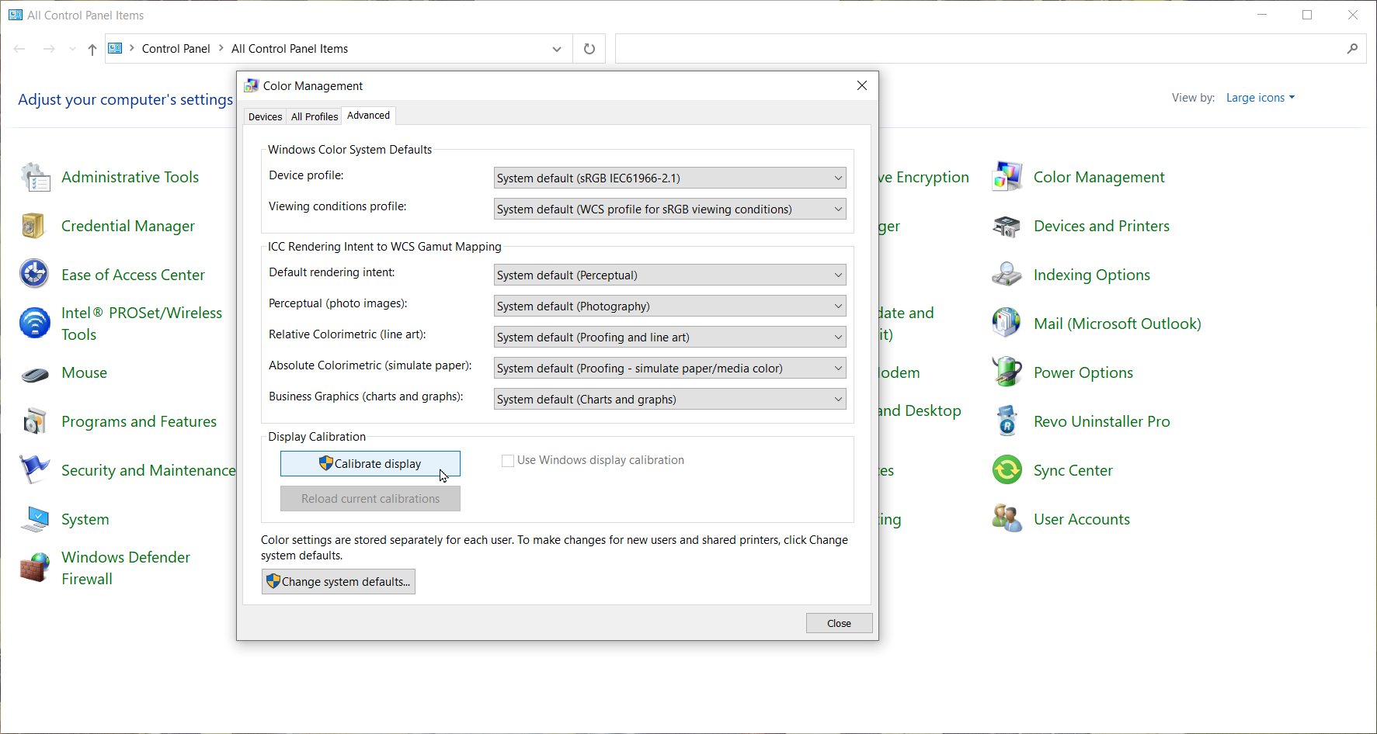The height and width of the screenshot is (734, 1377).
Task: Open the User Accounts icon
Action: [x=1007, y=519]
